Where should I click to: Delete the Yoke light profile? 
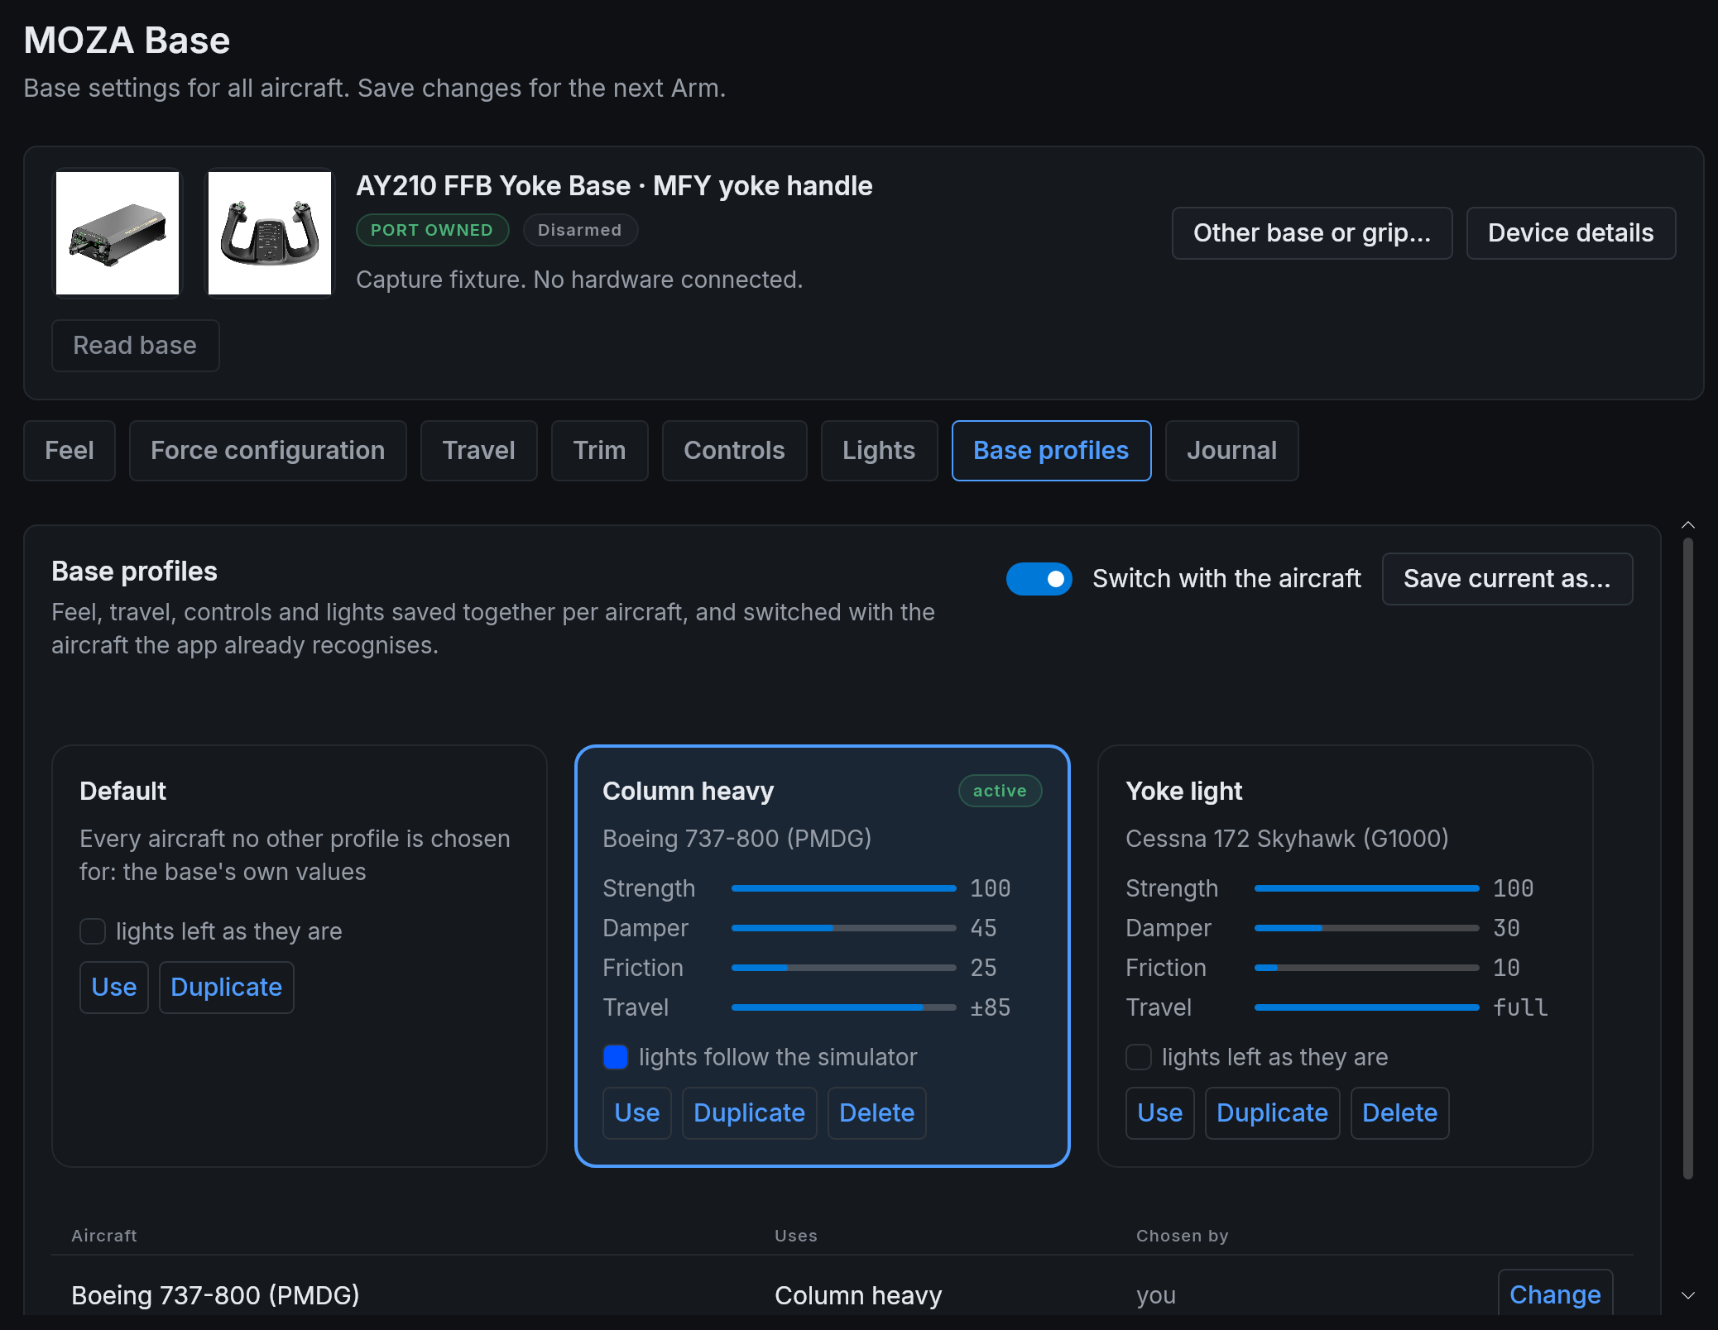click(x=1400, y=1113)
